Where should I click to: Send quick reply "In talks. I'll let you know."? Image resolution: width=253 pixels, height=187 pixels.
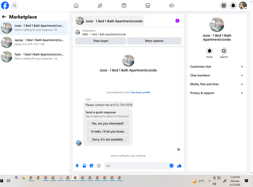coord(108,131)
